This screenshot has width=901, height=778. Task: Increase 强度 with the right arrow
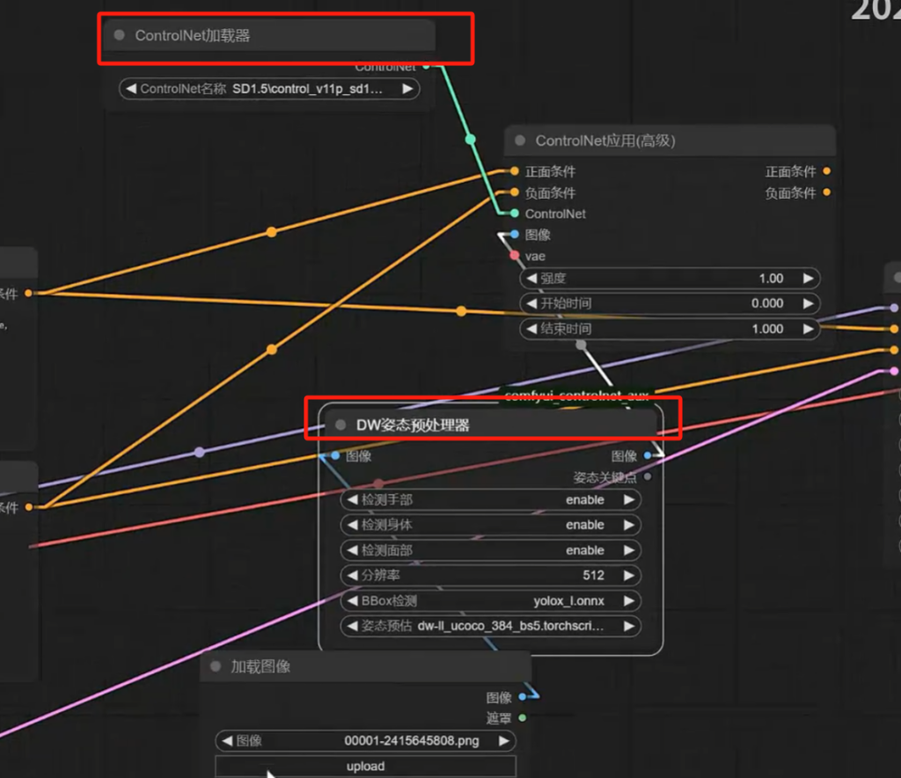(x=807, y=279)
